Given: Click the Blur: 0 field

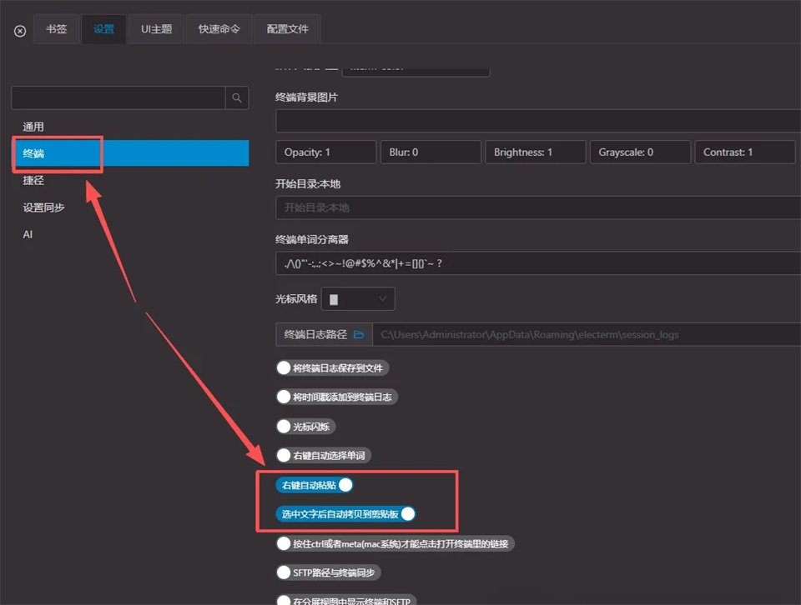Looking at the screenshot, I should (x=431, y=152).
